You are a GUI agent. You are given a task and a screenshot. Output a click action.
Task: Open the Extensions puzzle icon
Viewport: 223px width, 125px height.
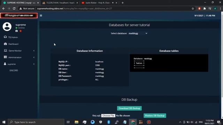205,8
